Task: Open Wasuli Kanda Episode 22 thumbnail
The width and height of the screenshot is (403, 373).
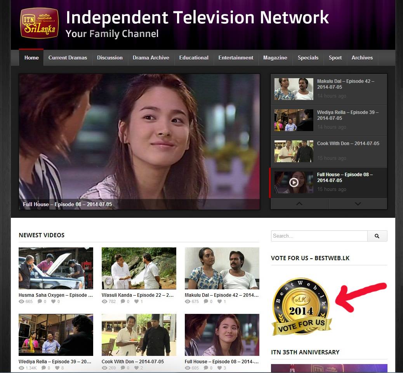Action: click(139, 268)
